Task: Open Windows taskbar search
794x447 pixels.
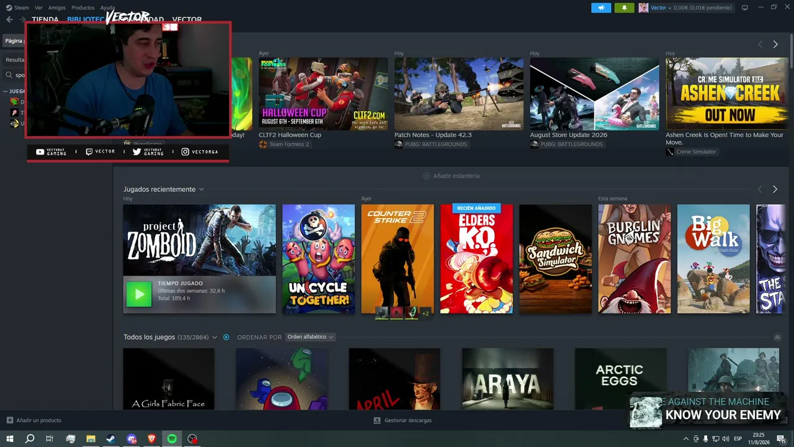Action: 30,439
